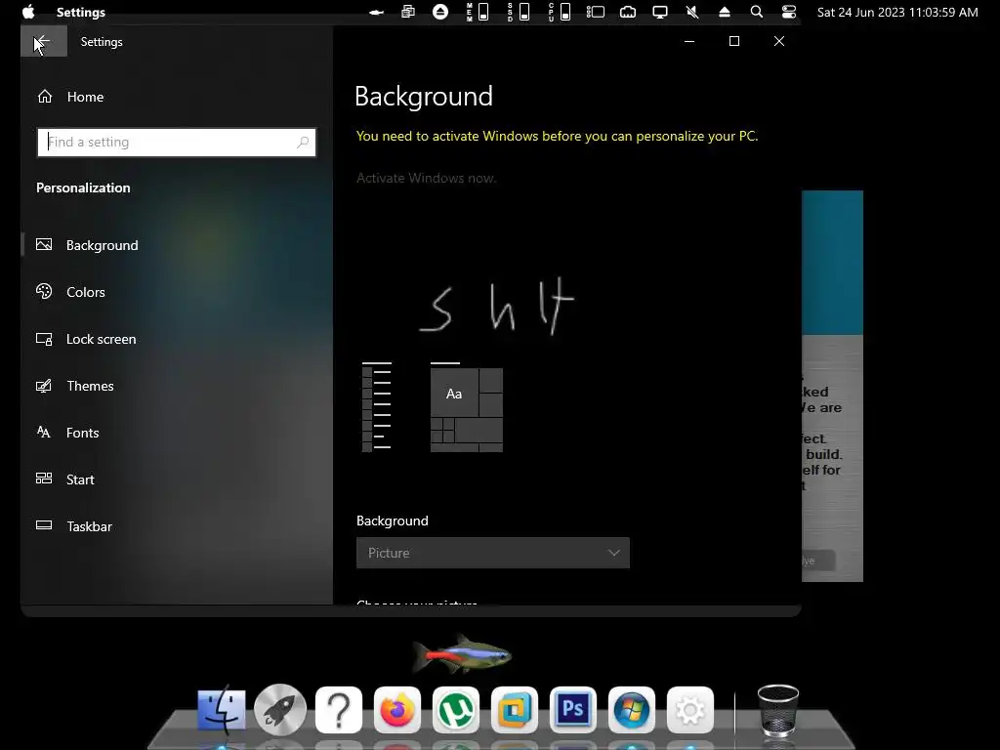Click the stacked windows menu bar icon

408,12
